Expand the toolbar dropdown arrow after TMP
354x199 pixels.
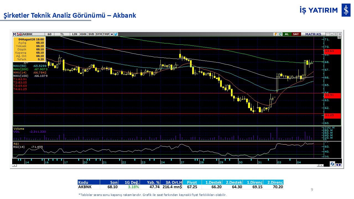[112, 34]
